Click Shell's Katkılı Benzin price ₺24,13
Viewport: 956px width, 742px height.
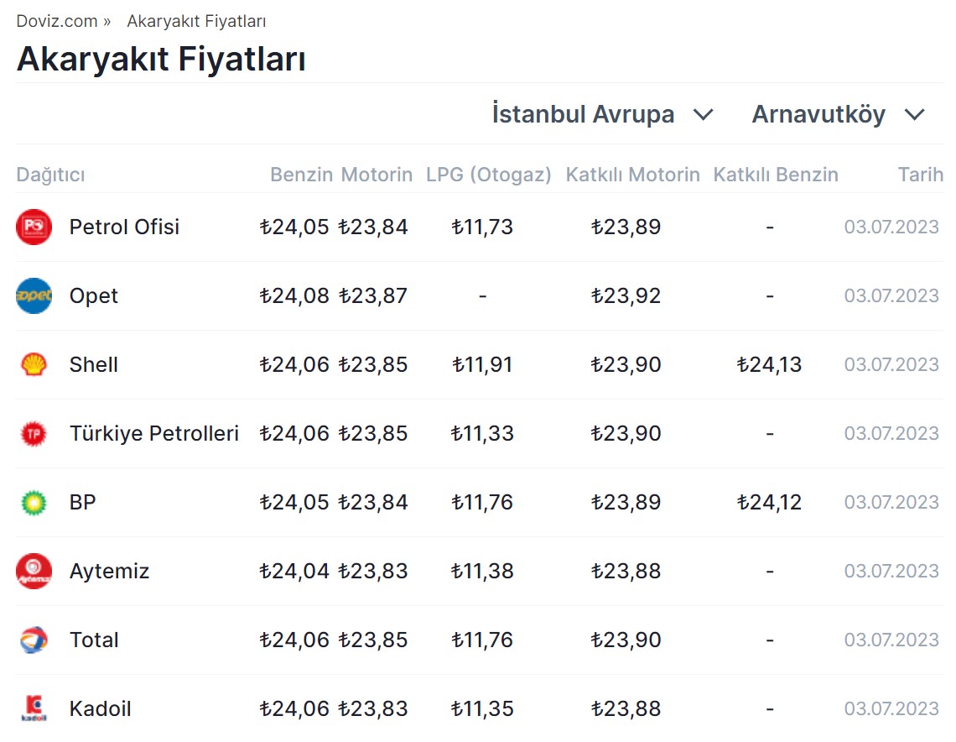[x=769, y=365]
